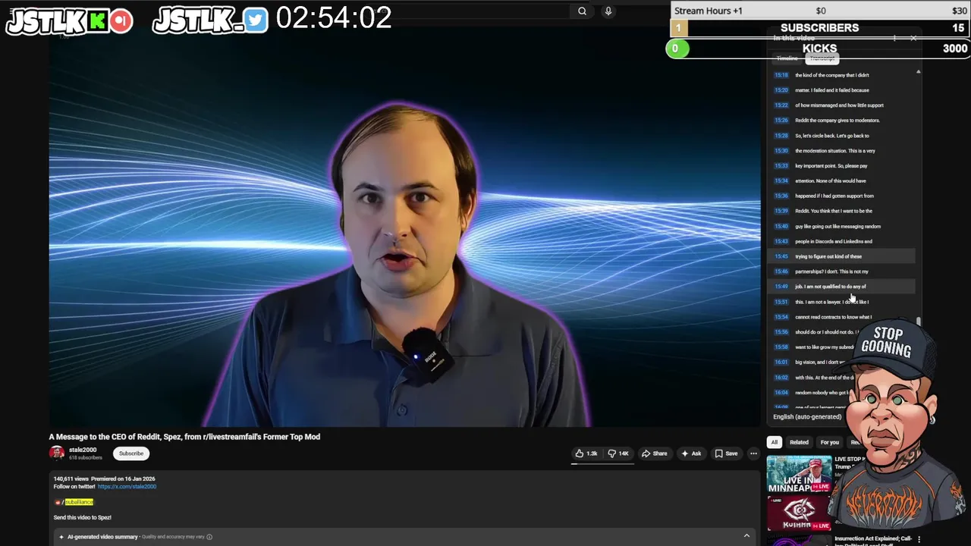Select the Related filter chip

point(799,442)
